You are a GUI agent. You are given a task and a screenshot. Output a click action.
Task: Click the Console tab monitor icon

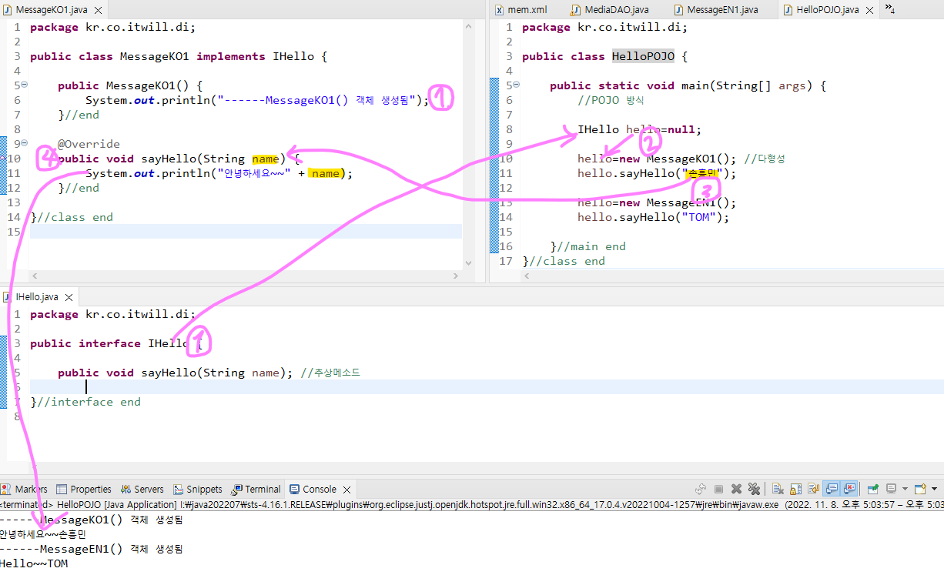click(294, 489)
